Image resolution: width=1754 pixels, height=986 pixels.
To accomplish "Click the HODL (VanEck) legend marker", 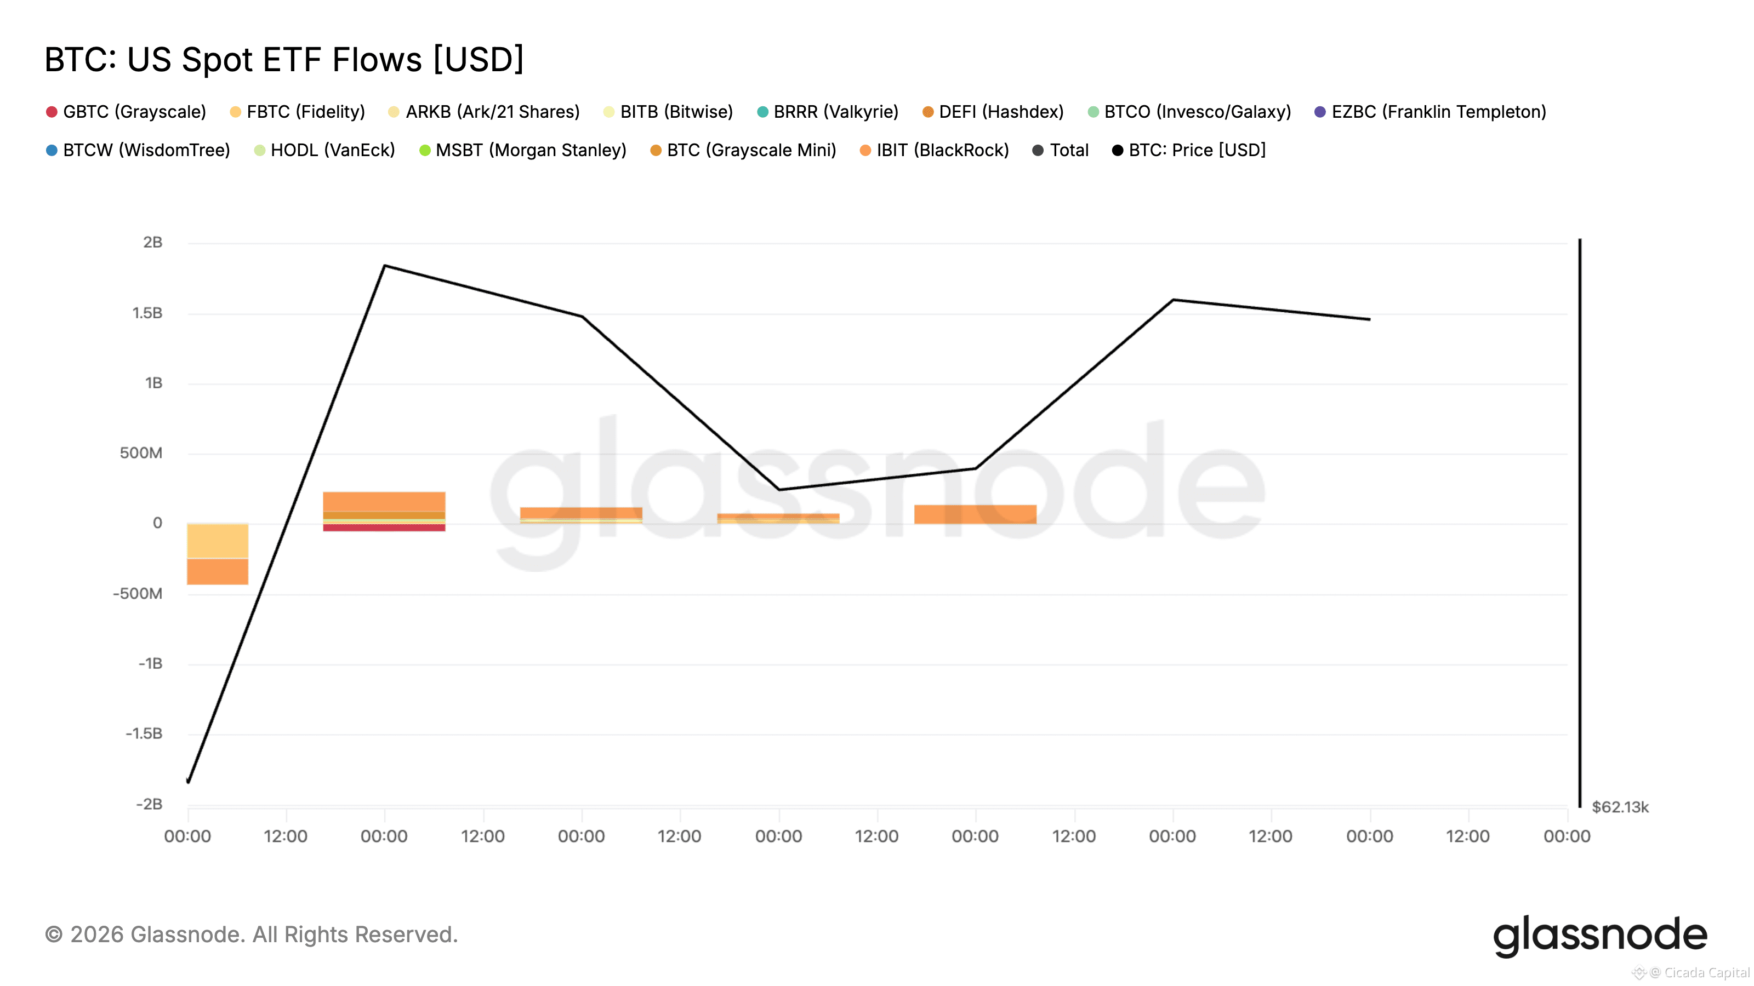I will point(259,151).
